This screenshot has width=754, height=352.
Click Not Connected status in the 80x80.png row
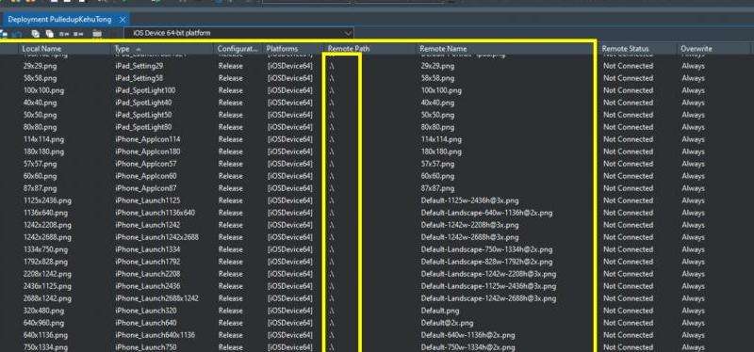click(628, 127)
